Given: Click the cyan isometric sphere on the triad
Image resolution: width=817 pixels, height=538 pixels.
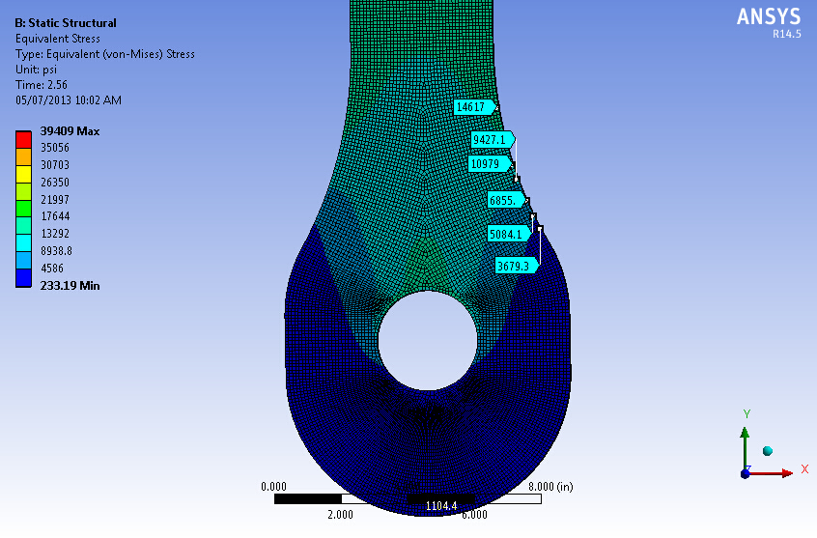Looking at the screenshot, I should pyautogui.click(x=768, y=450).
